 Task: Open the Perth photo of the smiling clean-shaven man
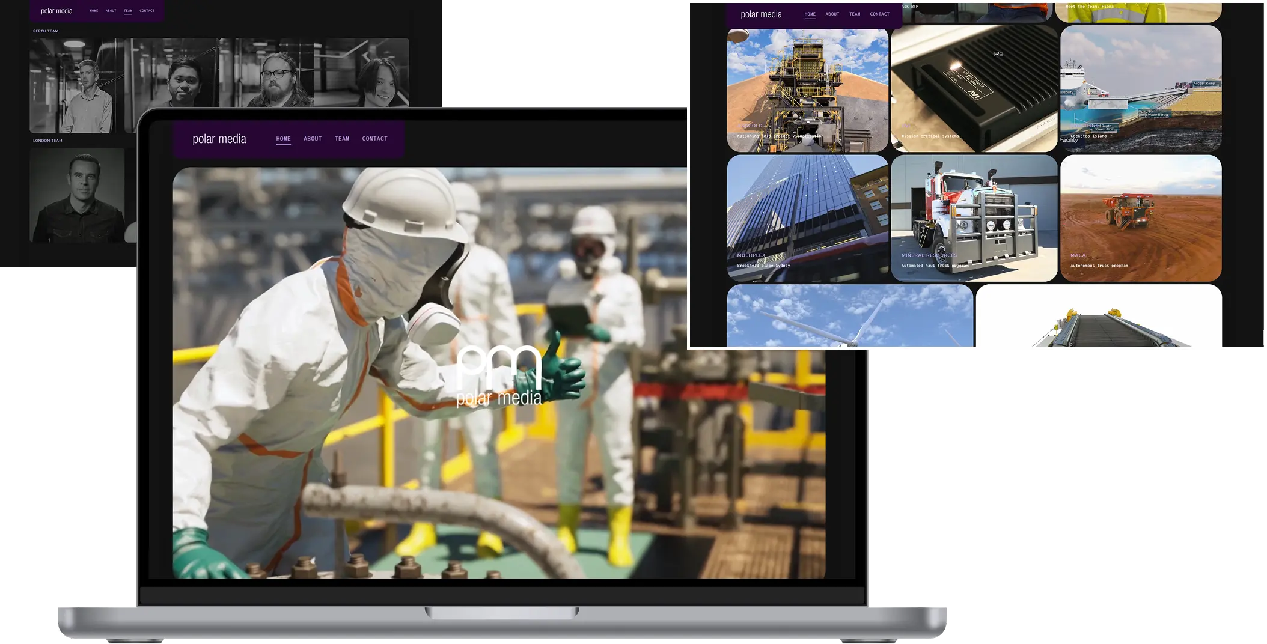click(172, 73)
